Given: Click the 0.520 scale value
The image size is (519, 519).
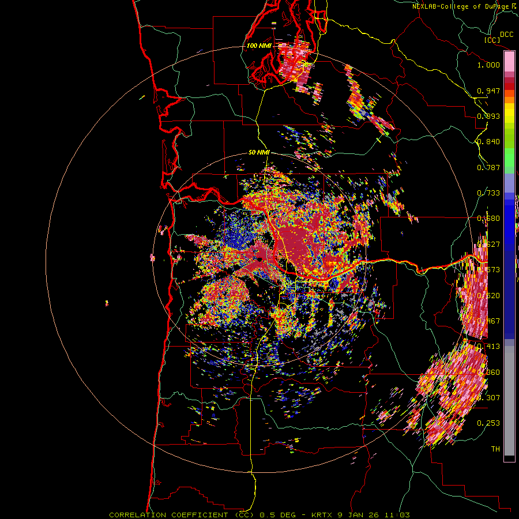Looking at the screenshot, I should tap(488, 296).
